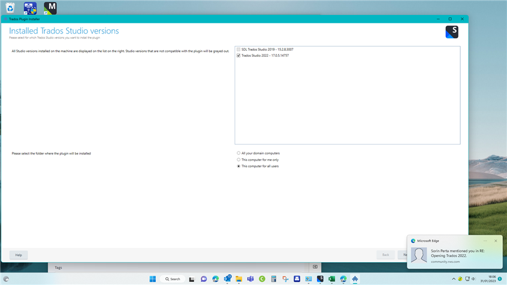Click the SDL Trados Studio 2019 - 15.2.8.3007 entry
The width and height of the screenshot is (507, 285).
[267, 50]
